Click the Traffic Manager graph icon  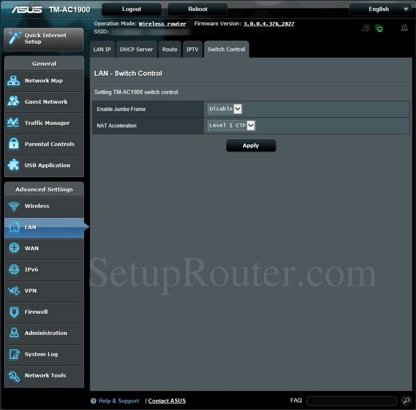pyautogui.click(x=13, y=122)
